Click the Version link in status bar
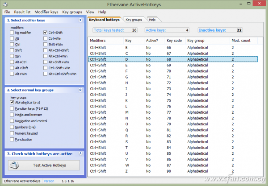The width and height of the screenshot is (268, 186). [x=49, y=181]
